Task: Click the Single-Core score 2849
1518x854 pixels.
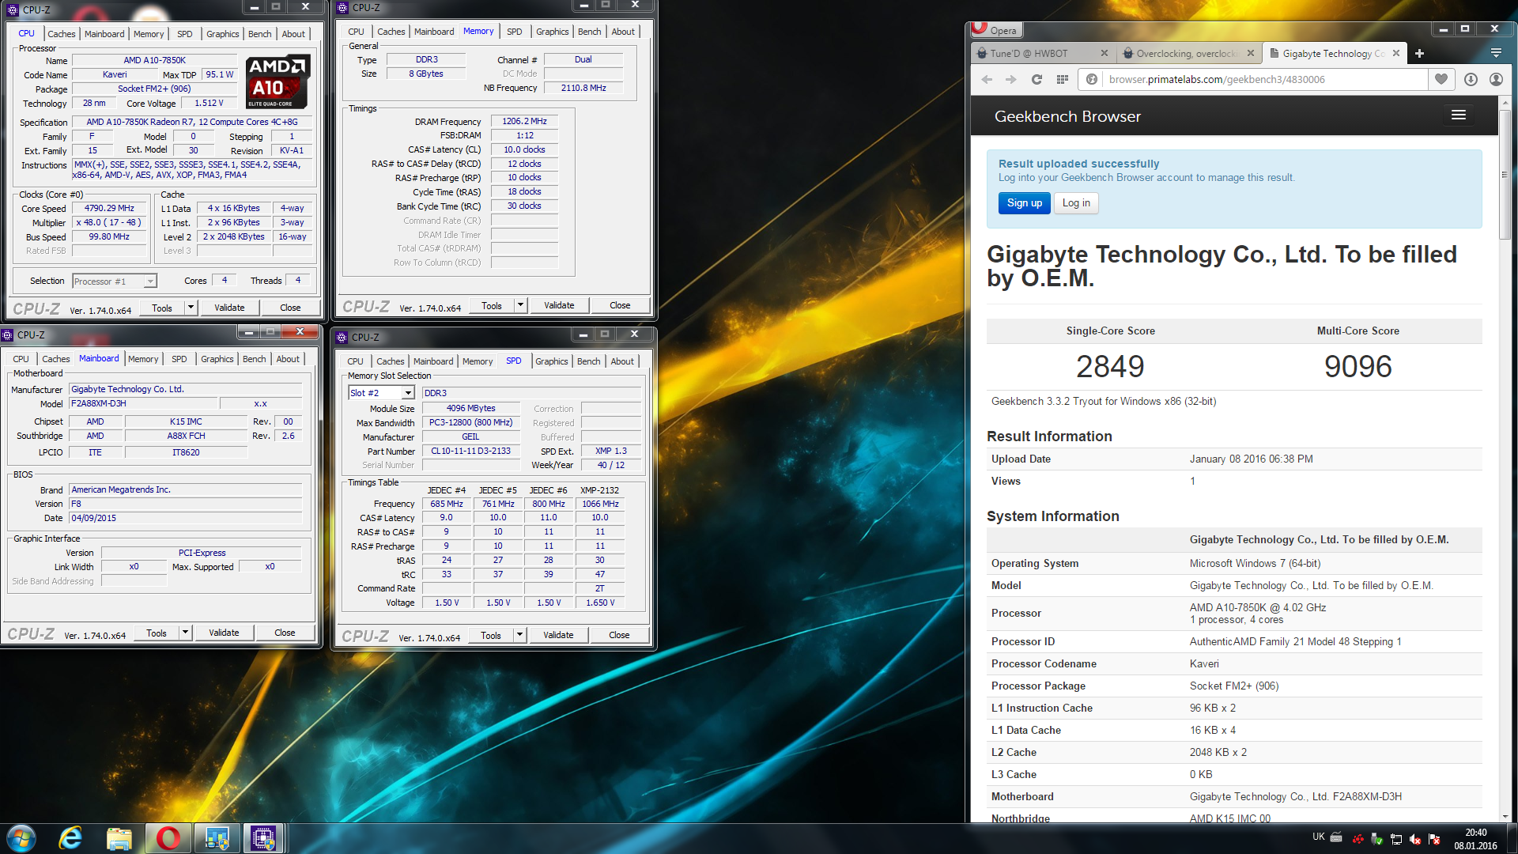Action: [1110, 366]
